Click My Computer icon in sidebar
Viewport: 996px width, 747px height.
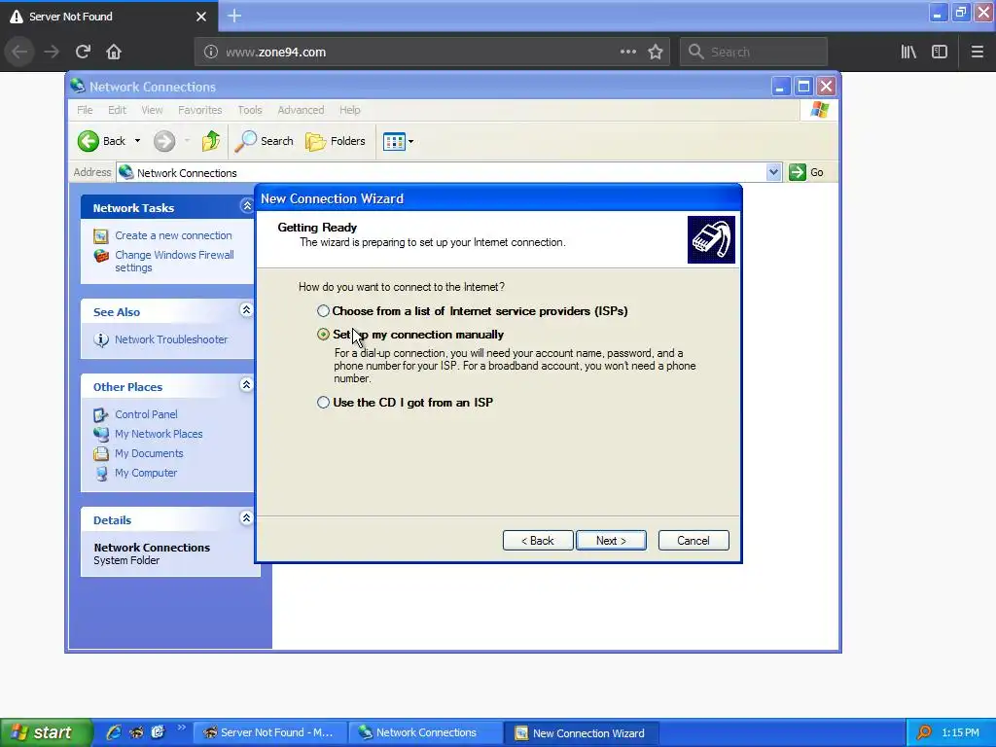[x=101, y=474]
